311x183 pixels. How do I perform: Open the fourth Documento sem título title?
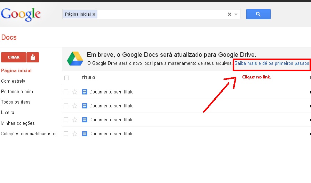(111, 134)
